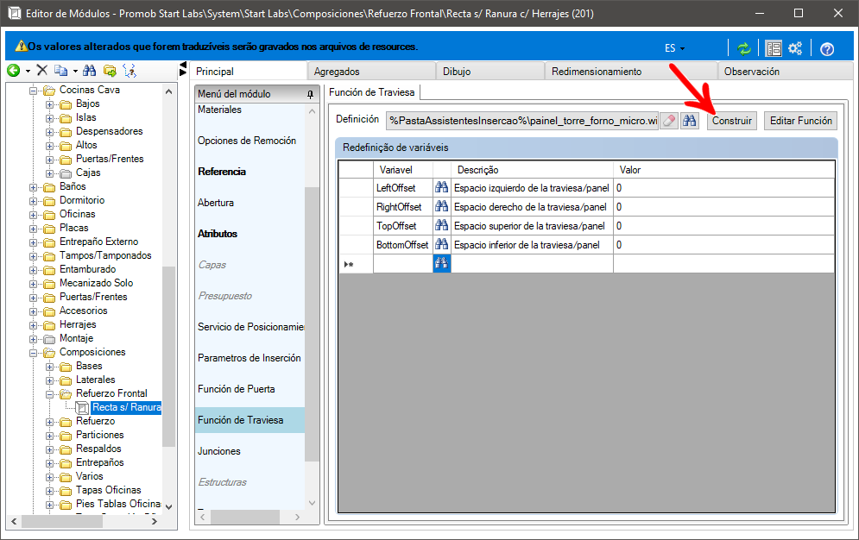Viewport: 859px width, 540px height.
Task: Select Recta s/ Ranura tree item
Action: [127, 408]
